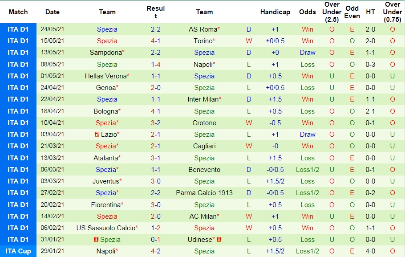Open the US Sassuolo Calcio team link
Viewport: 405px width, 257px height.
[x=105, y=228]
